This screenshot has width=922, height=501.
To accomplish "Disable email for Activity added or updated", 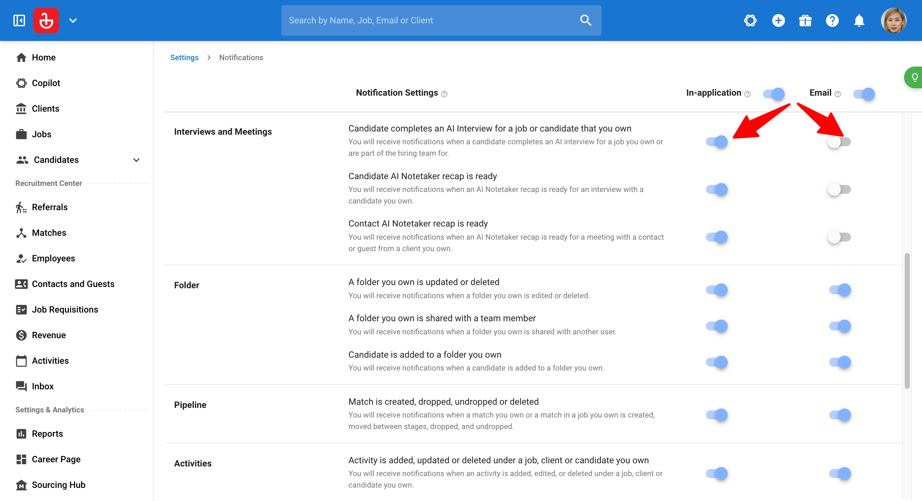I will [x=840, y=474].
